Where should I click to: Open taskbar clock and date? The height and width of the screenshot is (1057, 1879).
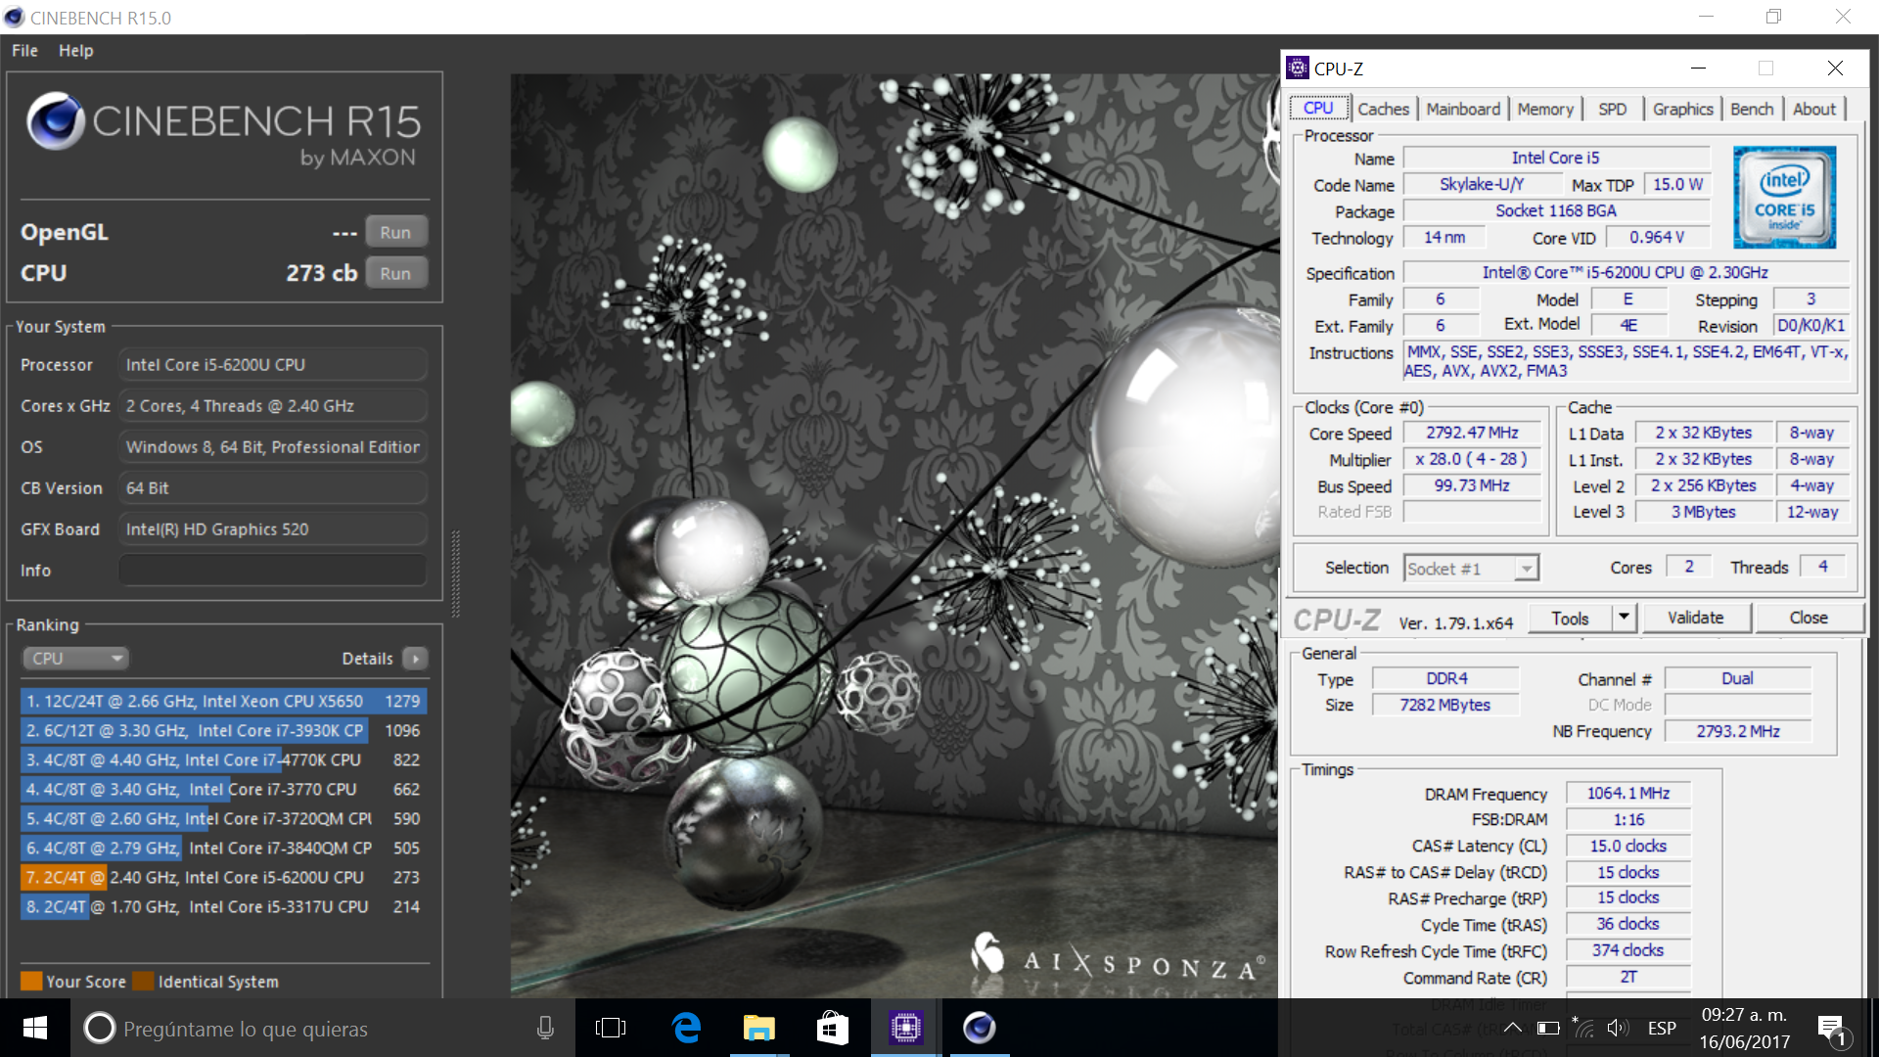[x=1744, y=1029]
